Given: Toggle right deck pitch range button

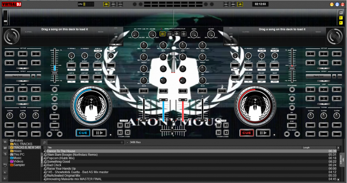Looking at the screenshot, I should click(x=292, y=90).
